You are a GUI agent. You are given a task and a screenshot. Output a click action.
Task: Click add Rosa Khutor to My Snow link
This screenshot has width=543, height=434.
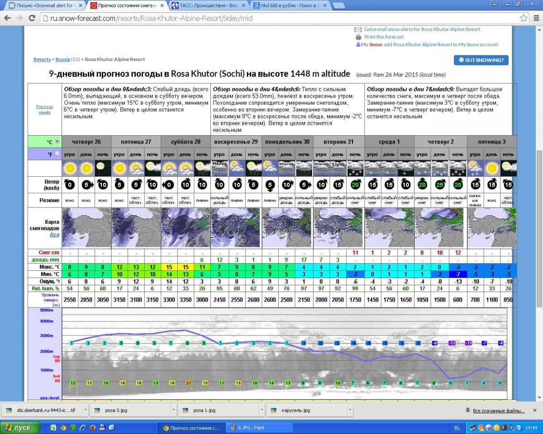(441, 45)
